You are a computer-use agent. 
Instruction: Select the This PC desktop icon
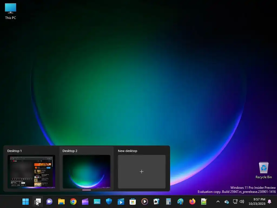pyautogui.click(x=11, y=11)
